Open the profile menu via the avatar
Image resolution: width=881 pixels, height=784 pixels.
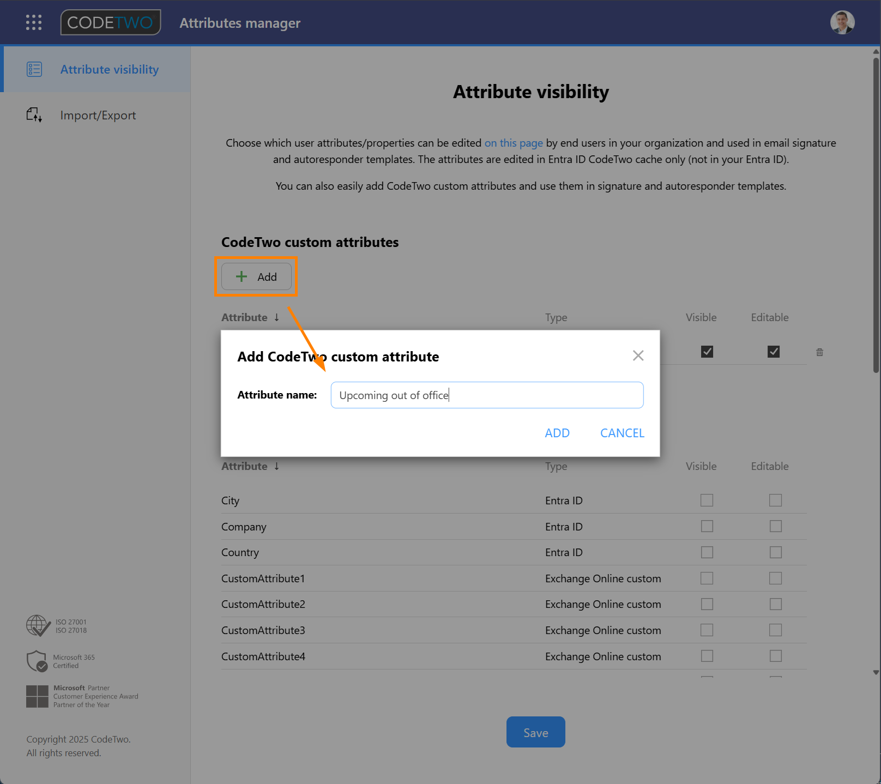click(x=842, y=22)
